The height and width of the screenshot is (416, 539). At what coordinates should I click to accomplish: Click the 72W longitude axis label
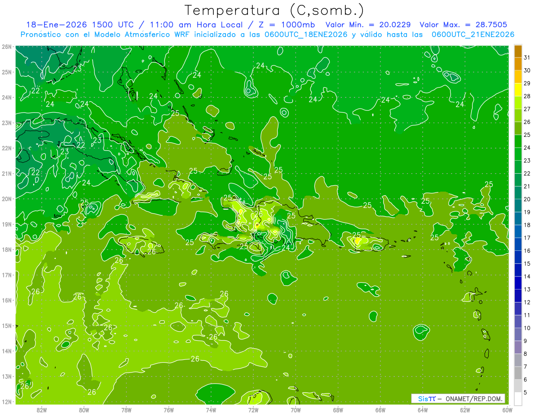(253, 410)
